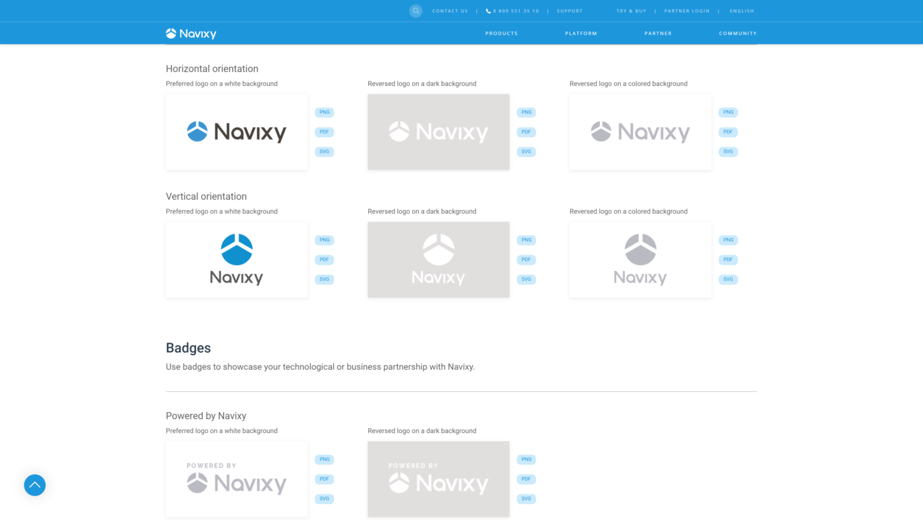Viewport: 923px width, 520px height.
Task: Open the Platform menu
Action: 581,34
